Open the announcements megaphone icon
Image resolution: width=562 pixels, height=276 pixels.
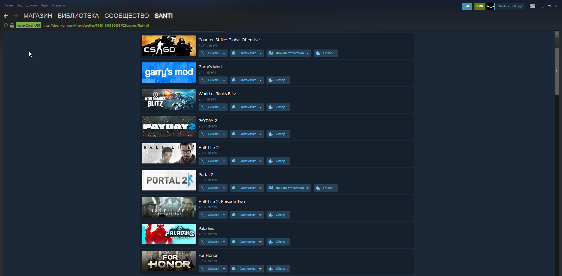pos(467,6)
